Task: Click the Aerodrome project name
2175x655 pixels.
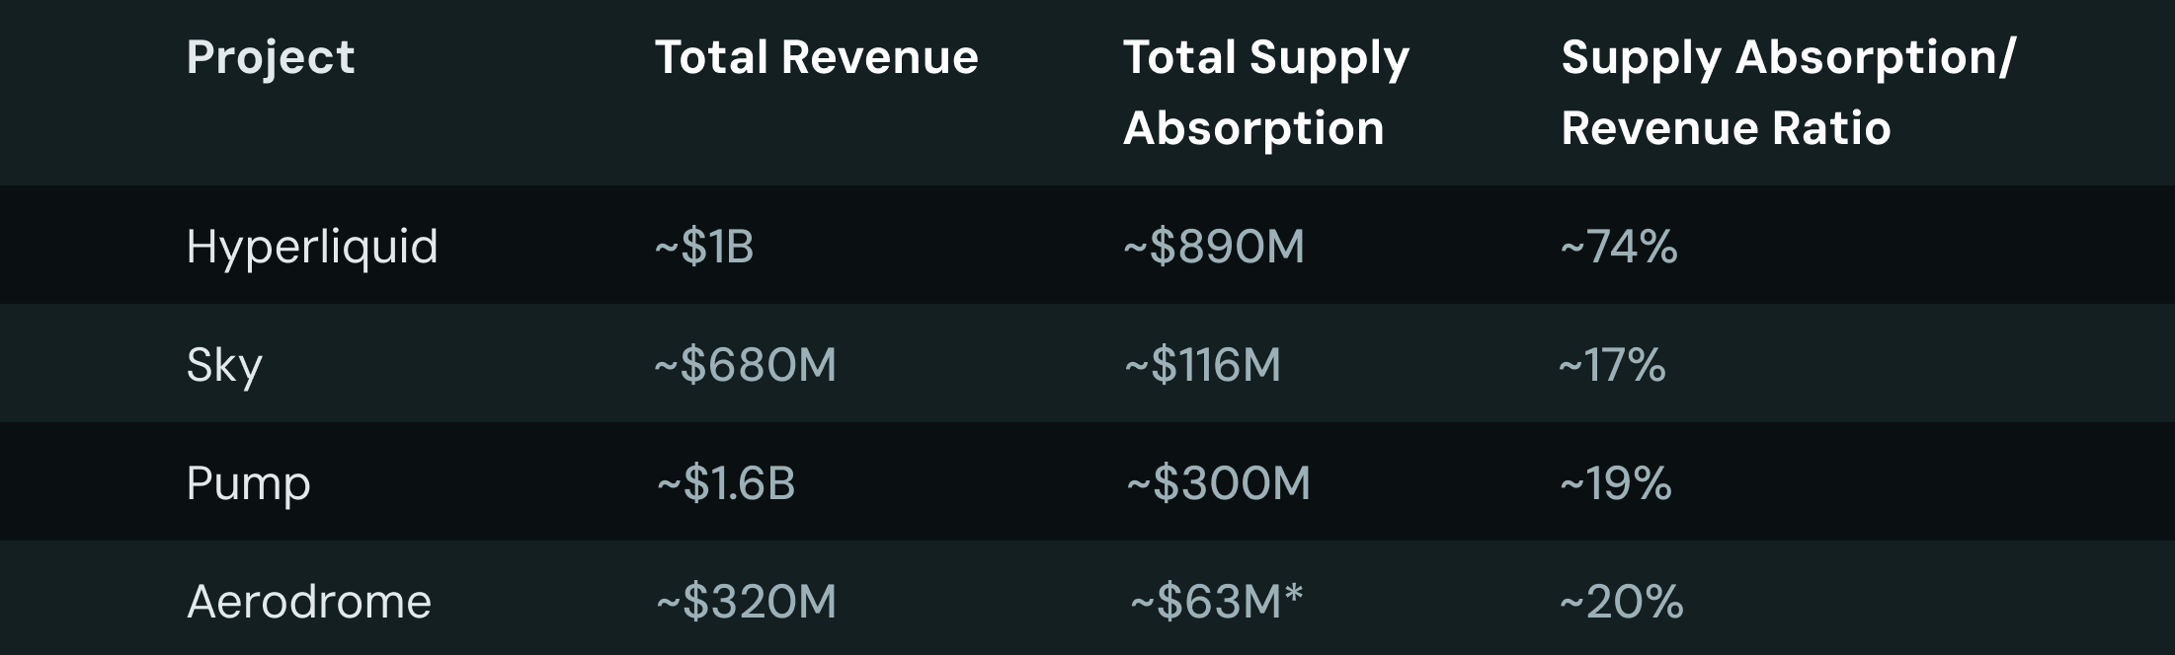Action: click(x=309, y=602)
